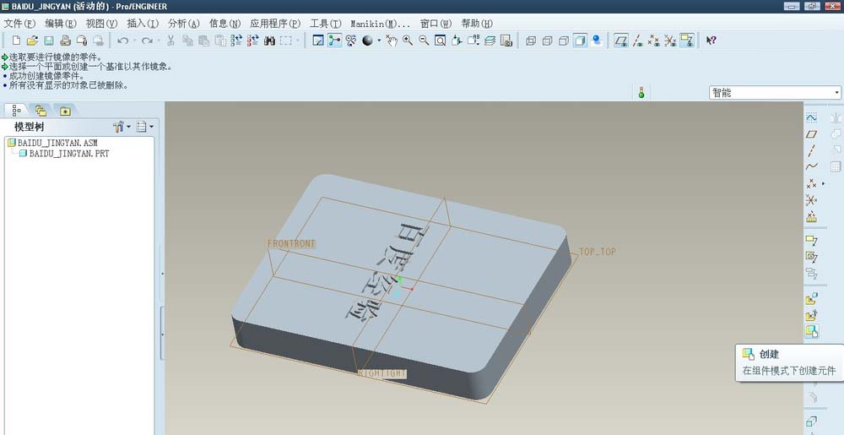Open the appearance sphere dropdown arrow

point(379,41)
